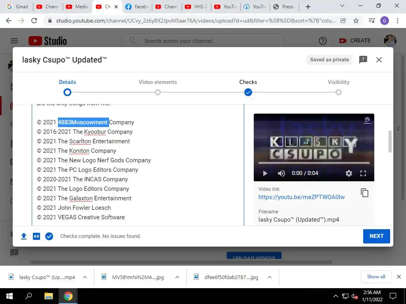Viewport: 406px width, 304px height.
Task: Share this page from address bar
Action: pyautogui.click(x=343, y=21)
